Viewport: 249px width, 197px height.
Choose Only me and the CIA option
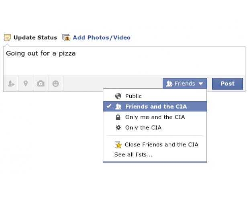(155, 117)
